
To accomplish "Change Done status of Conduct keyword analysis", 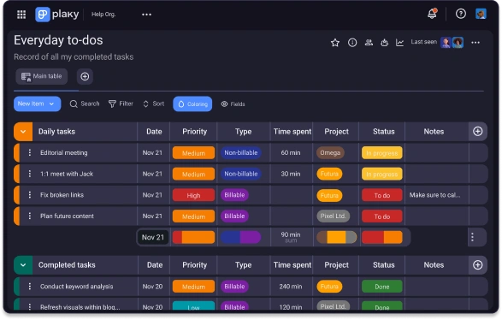I will pos(382,287).
